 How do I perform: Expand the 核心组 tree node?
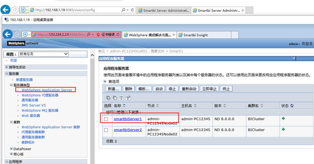click(x=11, y=154)
